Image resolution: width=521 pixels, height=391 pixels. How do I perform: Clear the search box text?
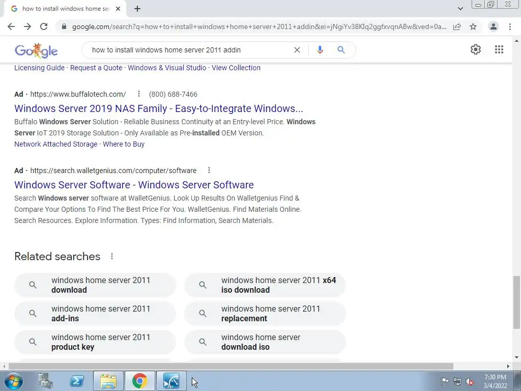pyautogui.click(x=297, y=50)
